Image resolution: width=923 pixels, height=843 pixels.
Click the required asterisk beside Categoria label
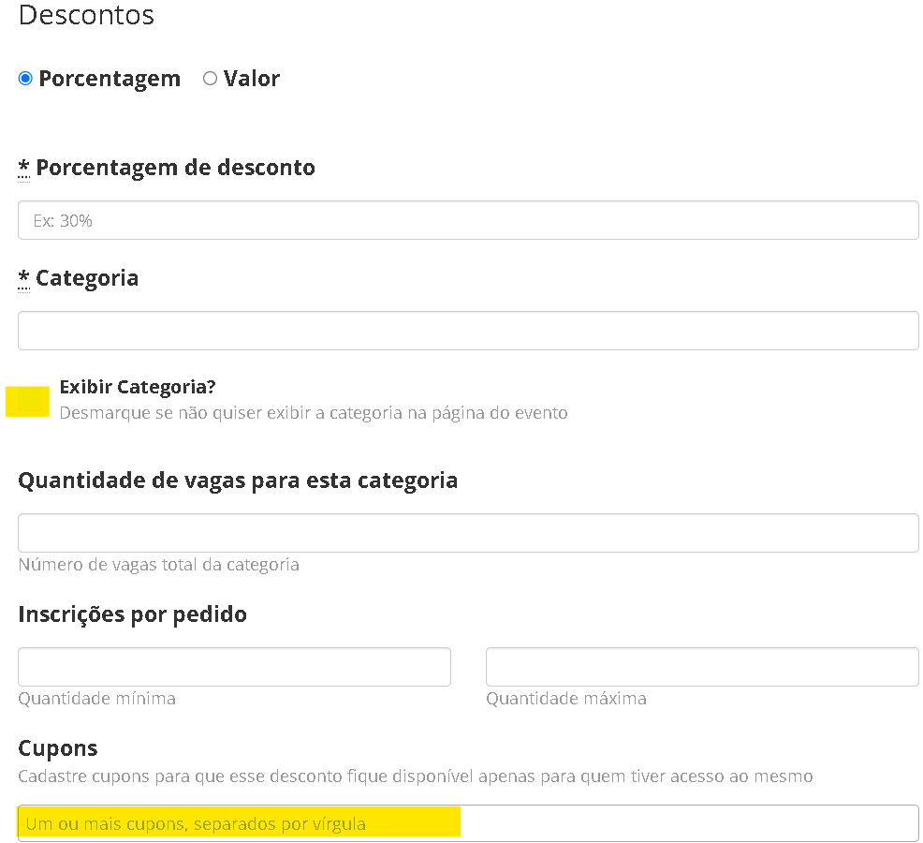click(24, 278)
